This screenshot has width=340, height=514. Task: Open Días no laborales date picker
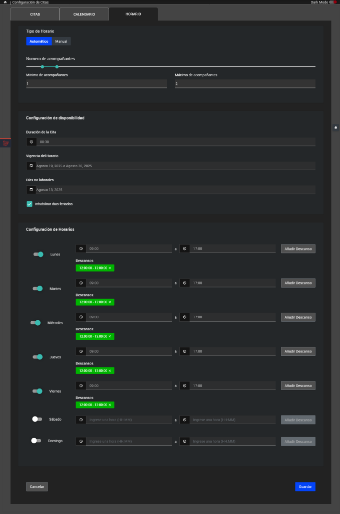click(x=174, y=190)
